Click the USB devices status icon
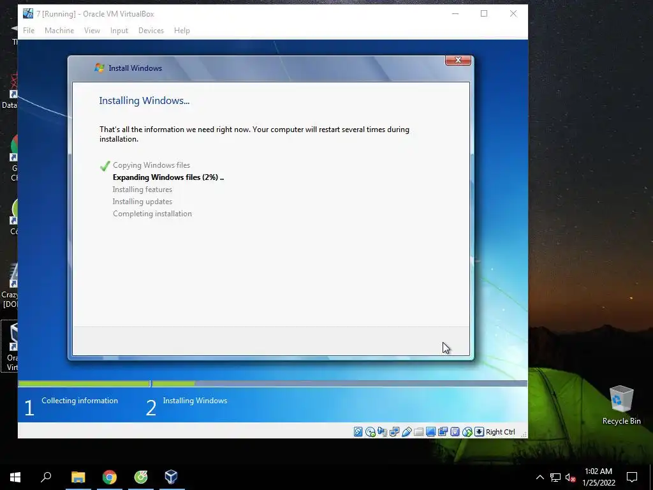Screen dimensions: 653x490 click(x=407, y=432)
